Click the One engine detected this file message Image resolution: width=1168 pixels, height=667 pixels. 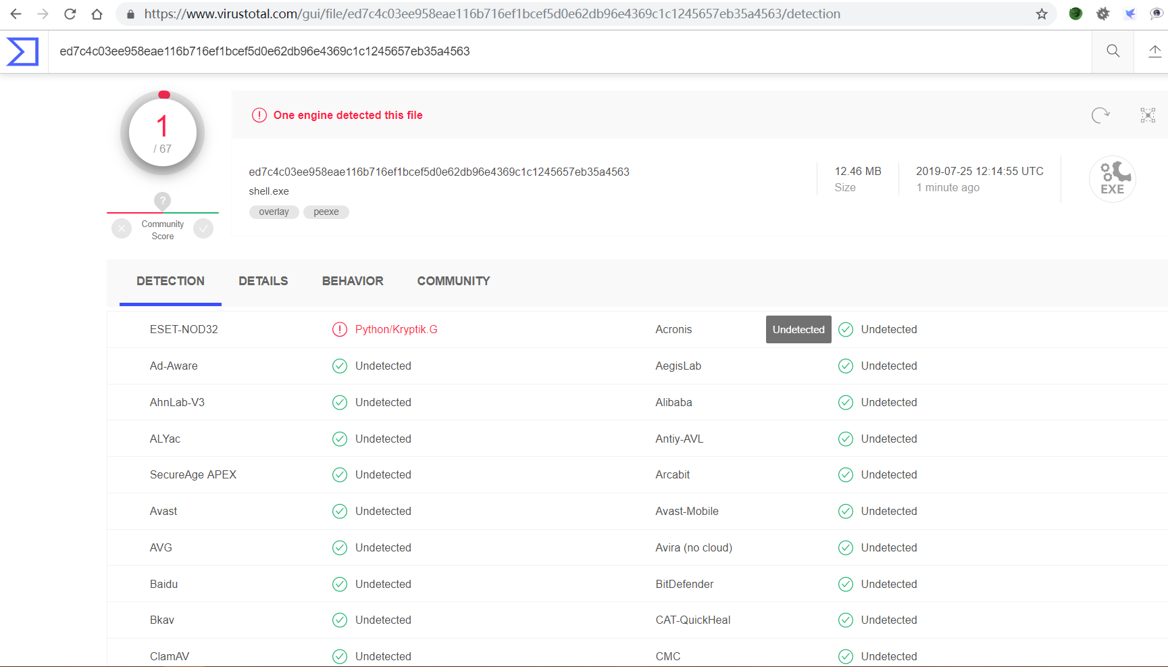click(x=348, y=115)
